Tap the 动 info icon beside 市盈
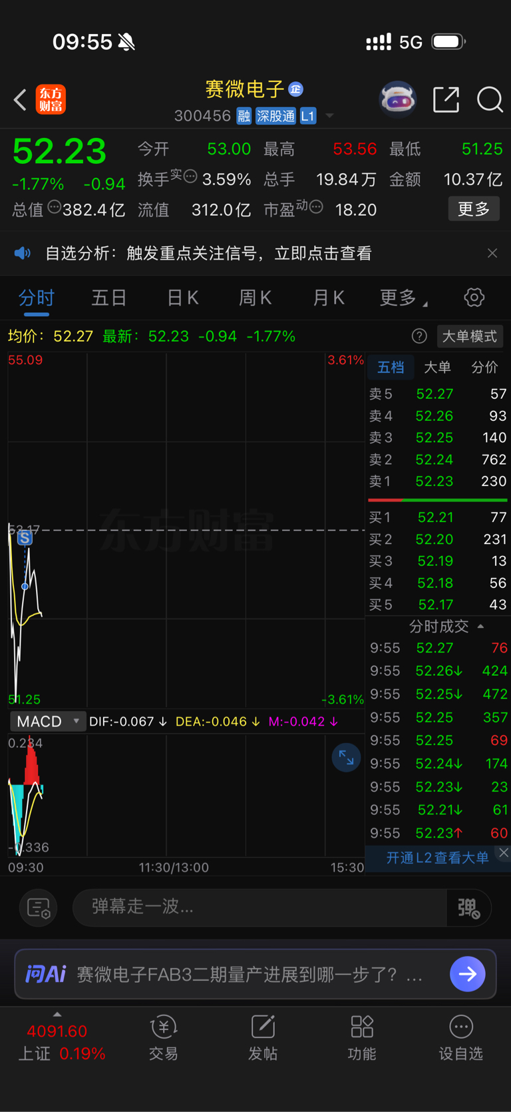 316,207
